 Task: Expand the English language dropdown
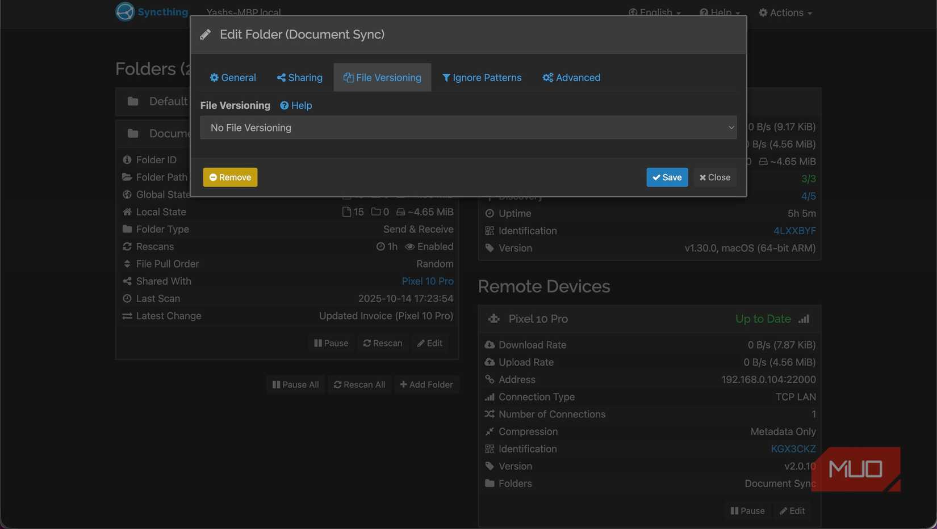tap(655, 12)
